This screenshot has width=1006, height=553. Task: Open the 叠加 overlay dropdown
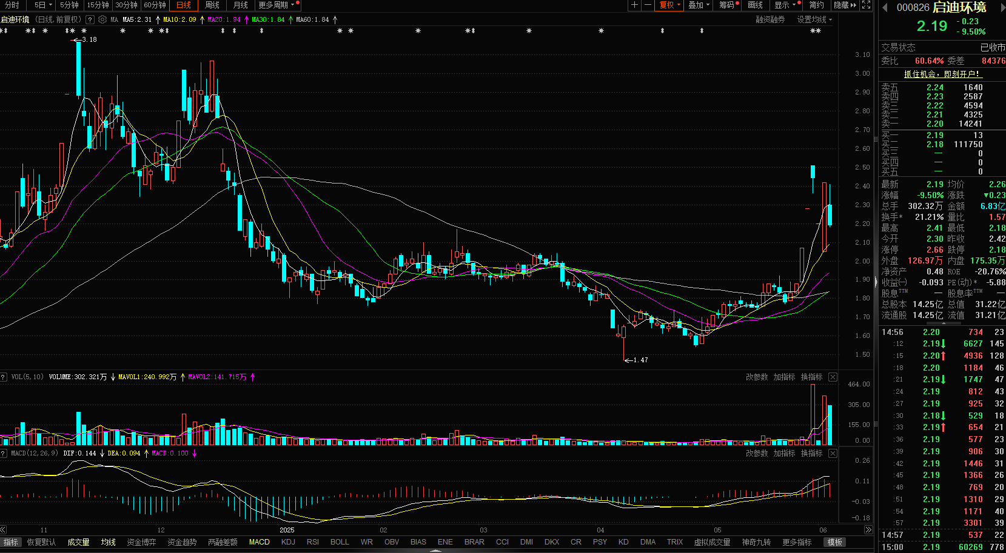699,5
